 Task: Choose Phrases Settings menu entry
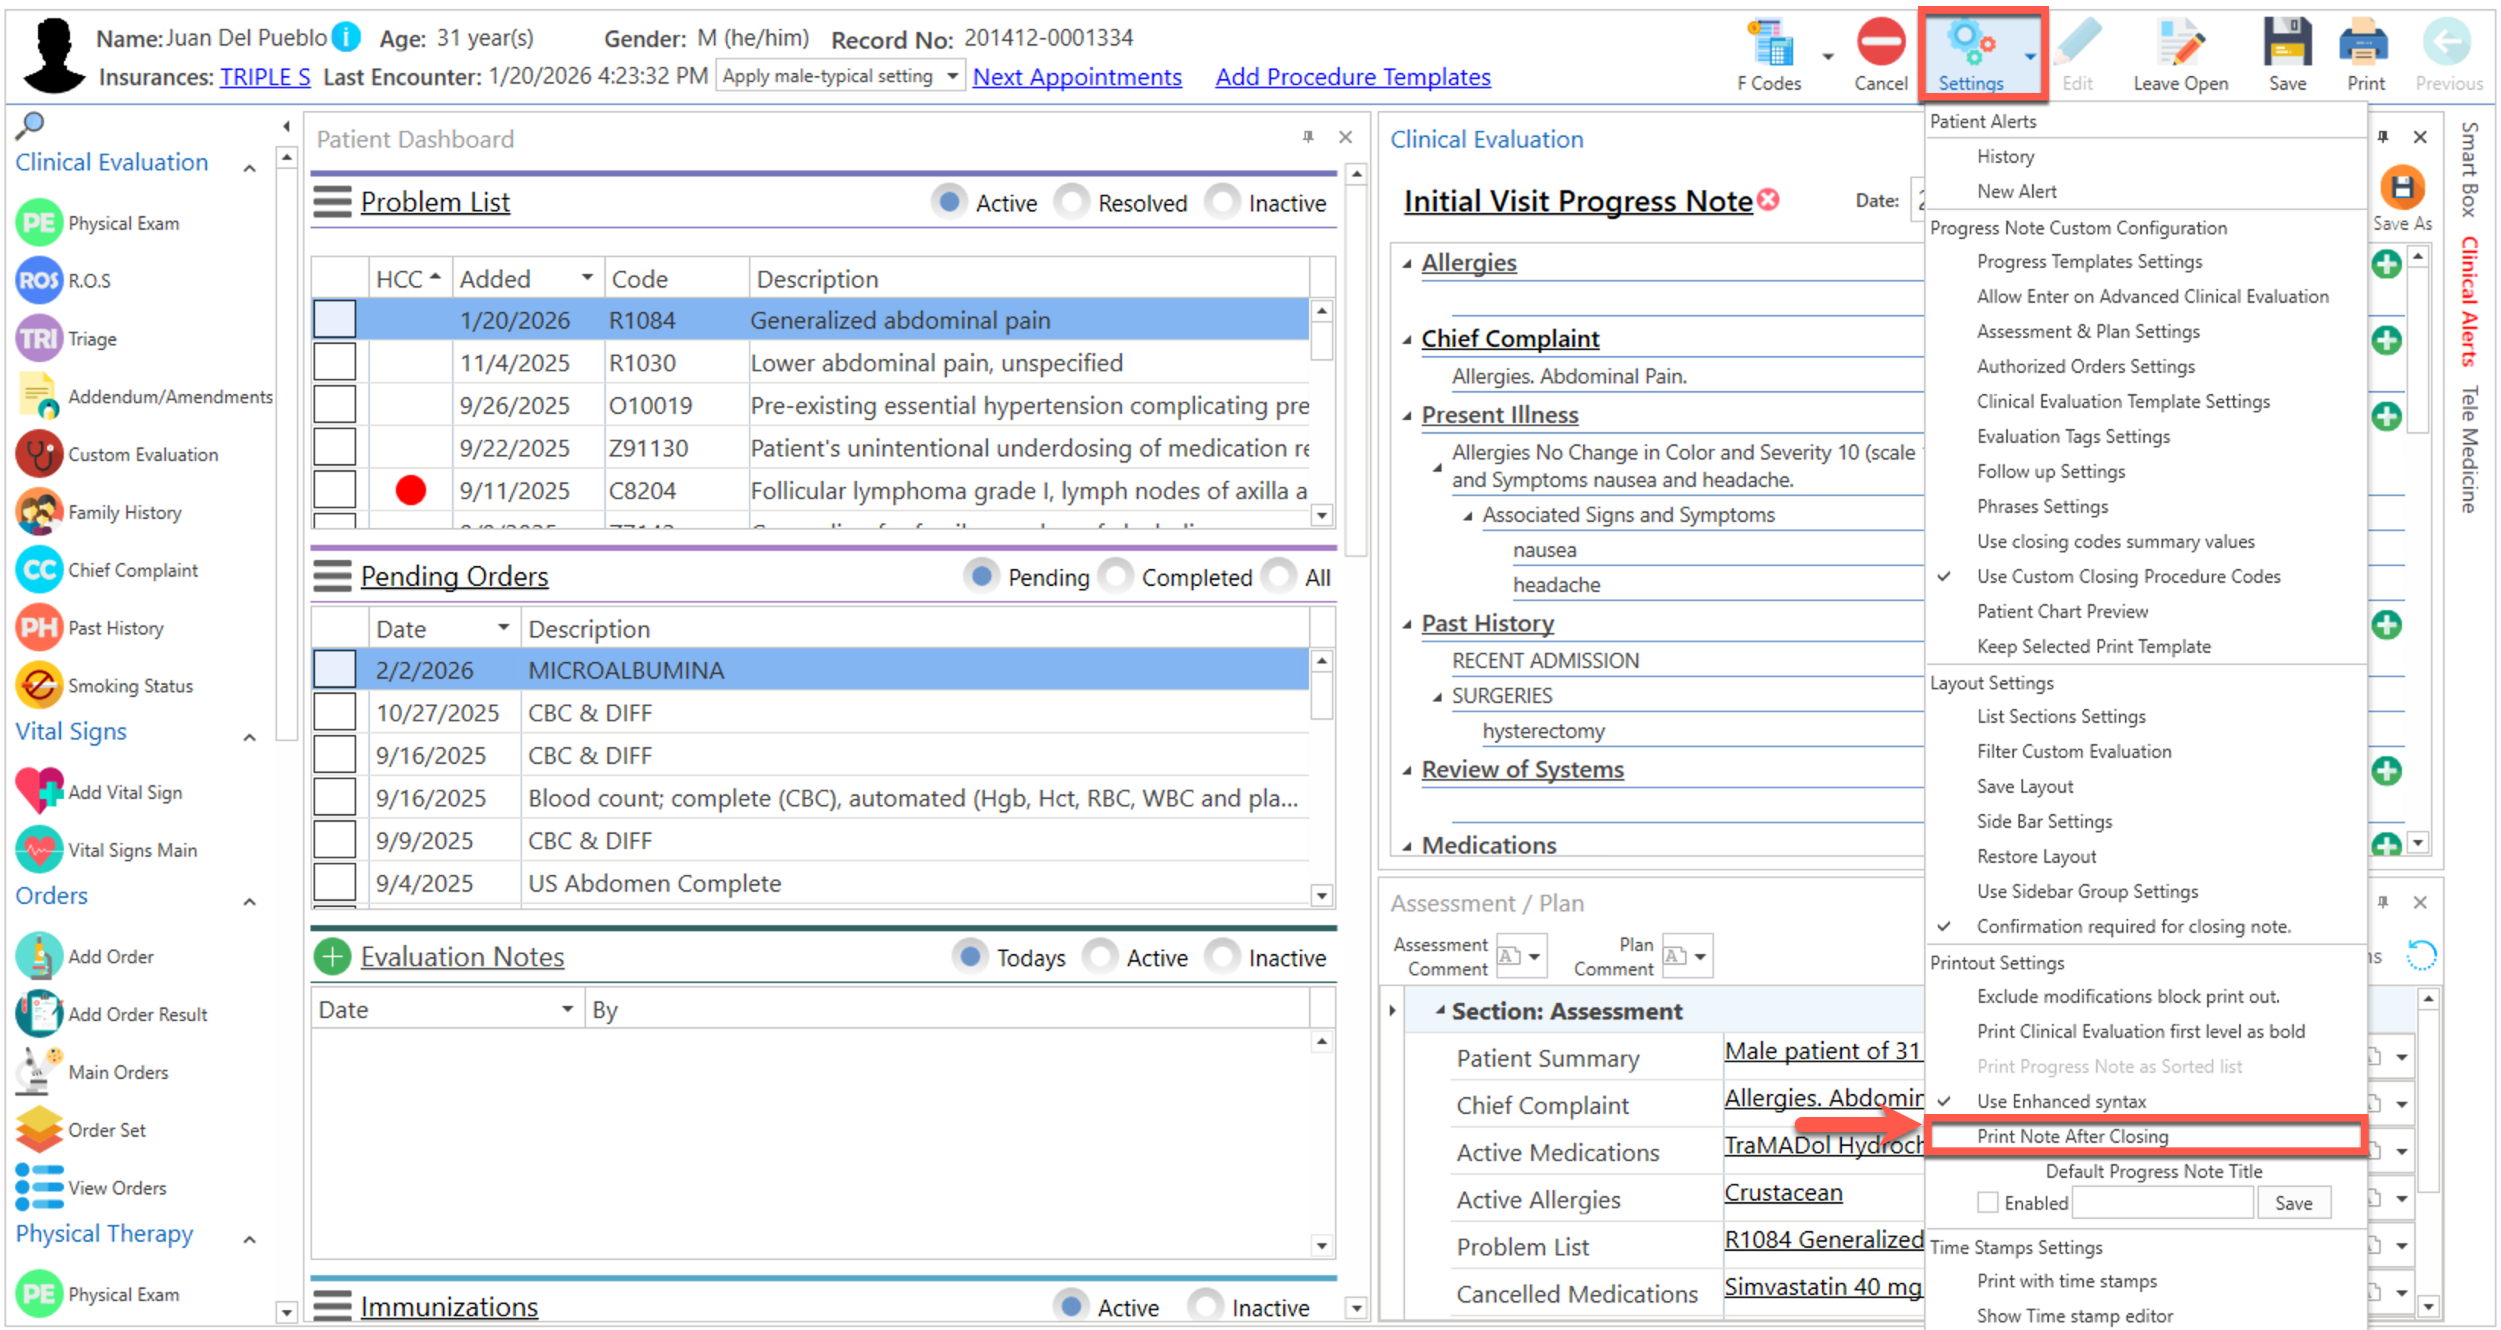[2042, 506]
